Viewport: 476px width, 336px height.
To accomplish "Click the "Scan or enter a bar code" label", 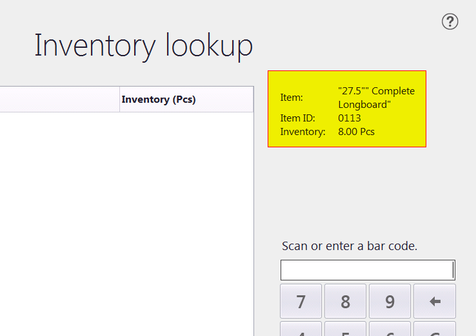I will (x=349, y=246).
